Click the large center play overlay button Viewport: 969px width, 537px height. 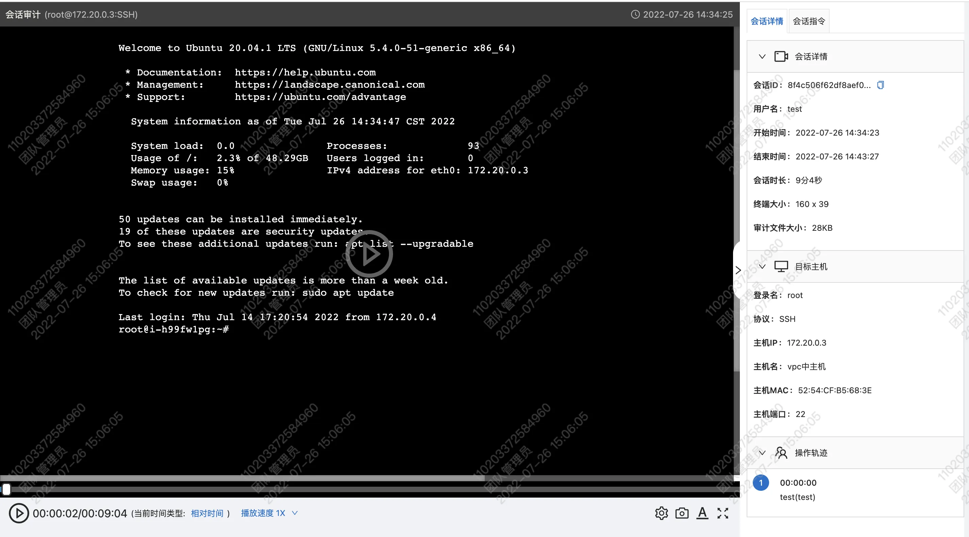click(x=369, y=254)
